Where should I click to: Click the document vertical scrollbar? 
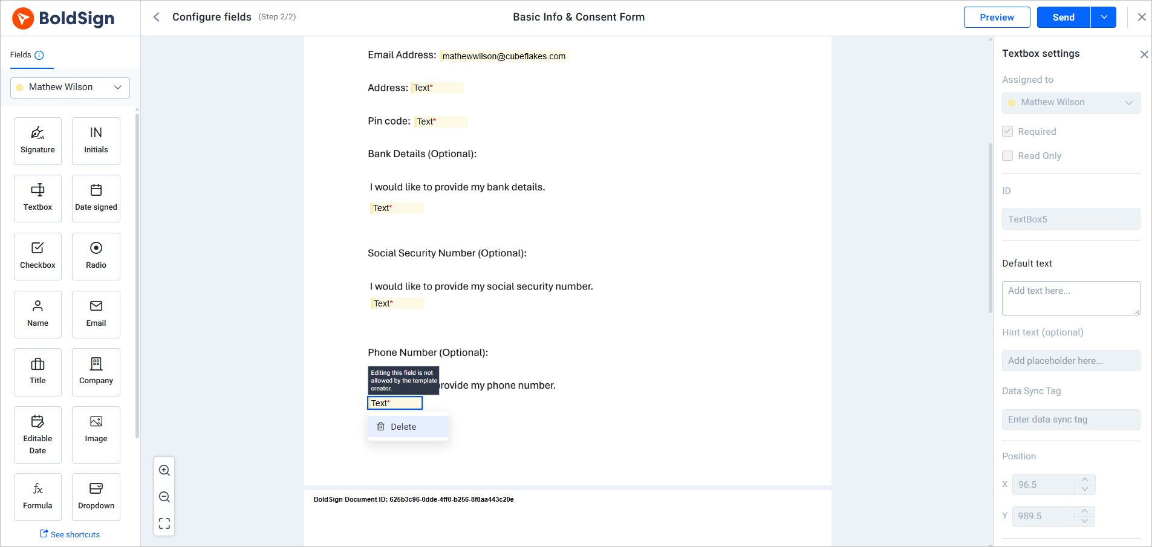(991, 228)
